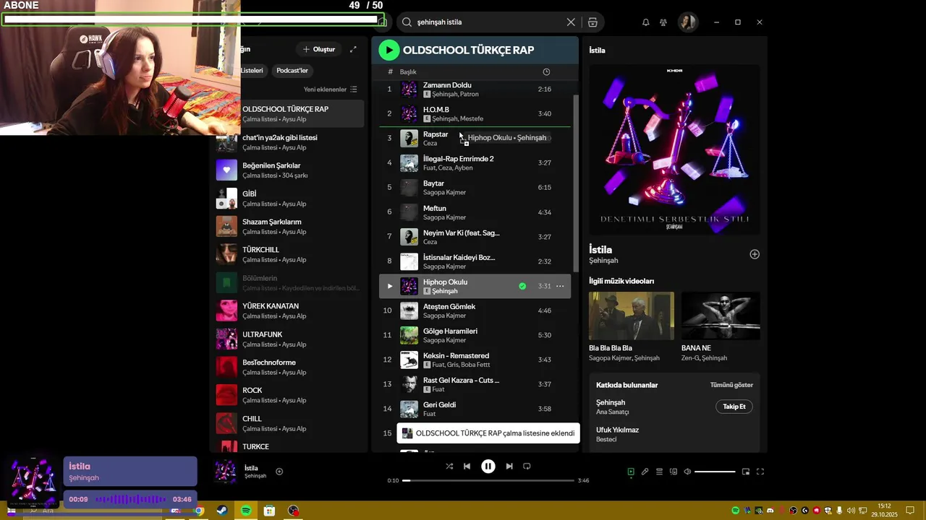
Task: Click the green checkmark on Hiphop Okulu
Action: (x=522, y=286)
